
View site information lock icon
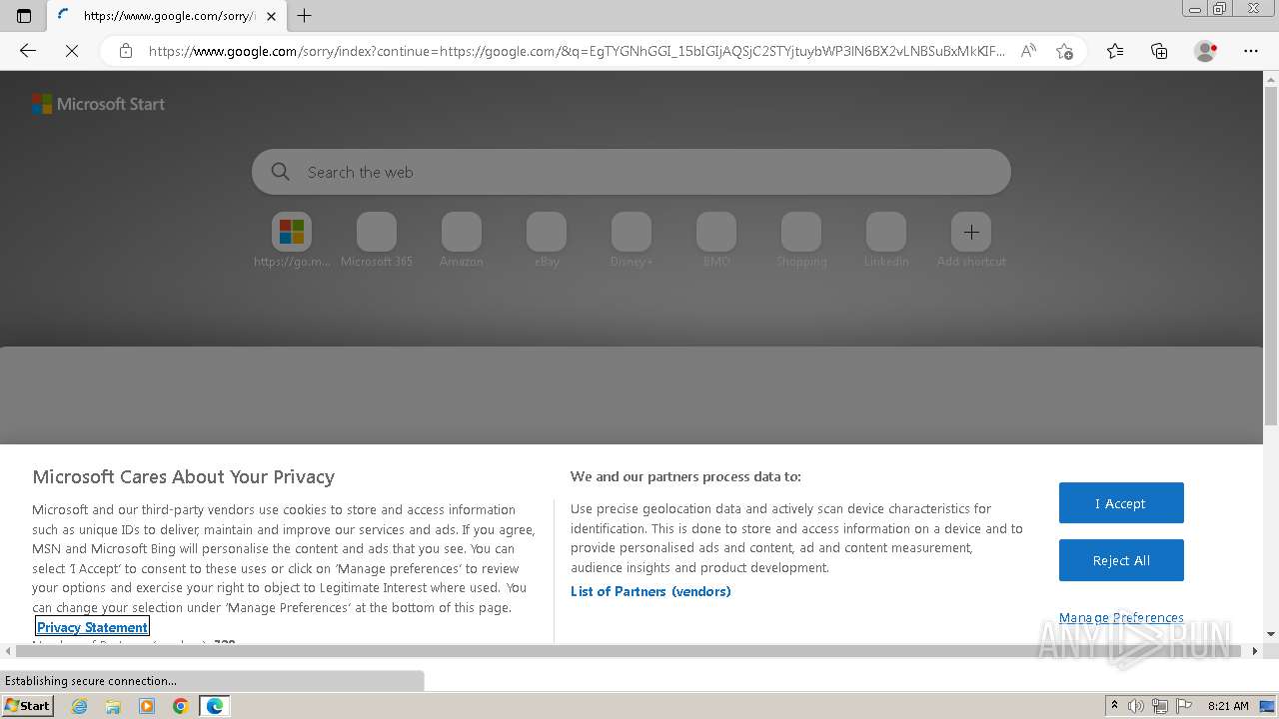click(x=126, y=51)
